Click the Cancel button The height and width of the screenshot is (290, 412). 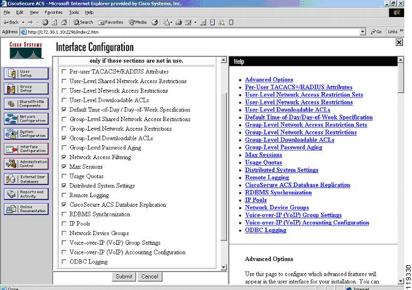(x=150, y=276)
